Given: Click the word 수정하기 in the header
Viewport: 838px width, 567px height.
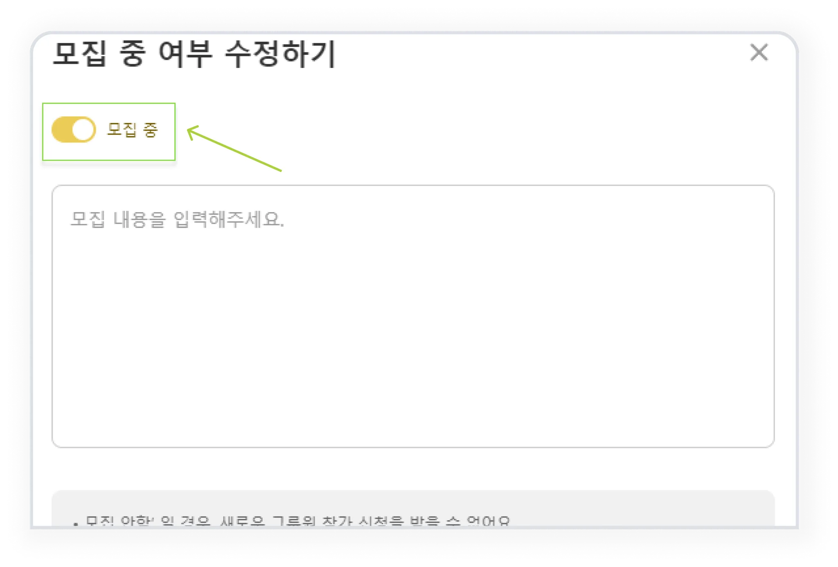Looking at the screenshot, I should coord(280,53).
